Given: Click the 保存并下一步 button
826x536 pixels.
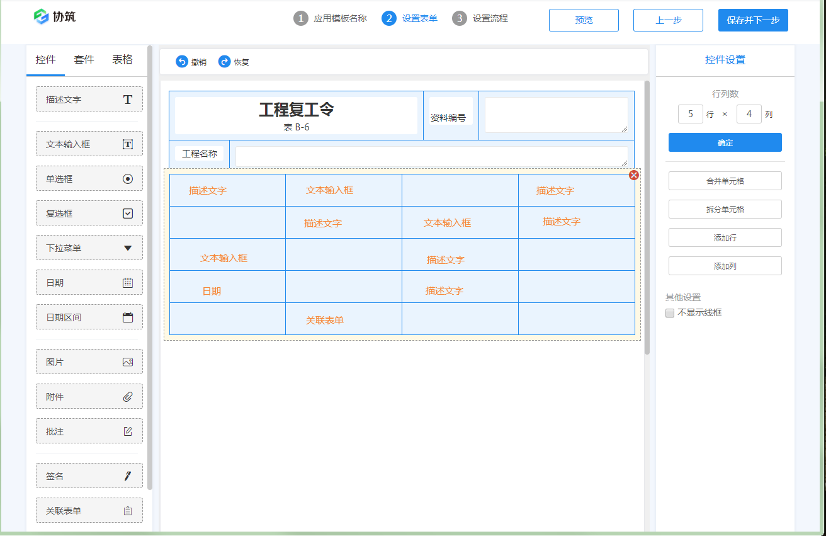Looking at the screenshot, I should point(752,20).
